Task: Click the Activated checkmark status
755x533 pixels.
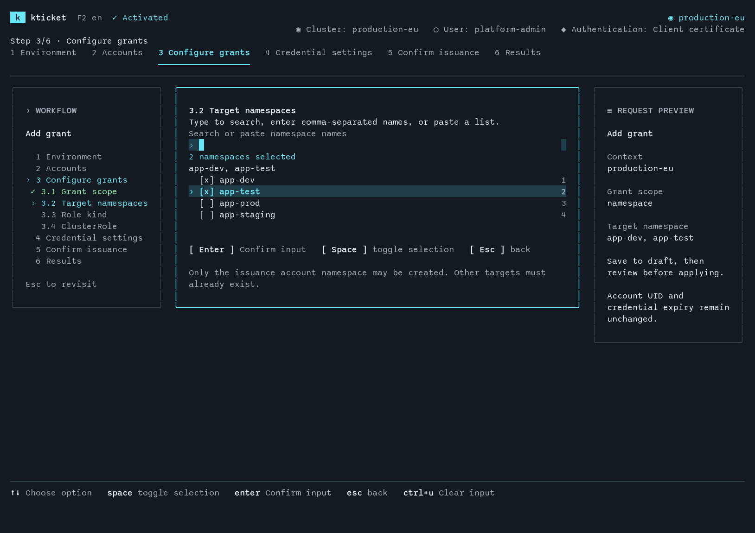Action: [x=140, y=18]
